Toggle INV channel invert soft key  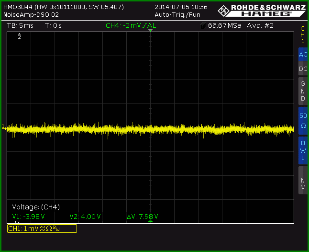303,180
